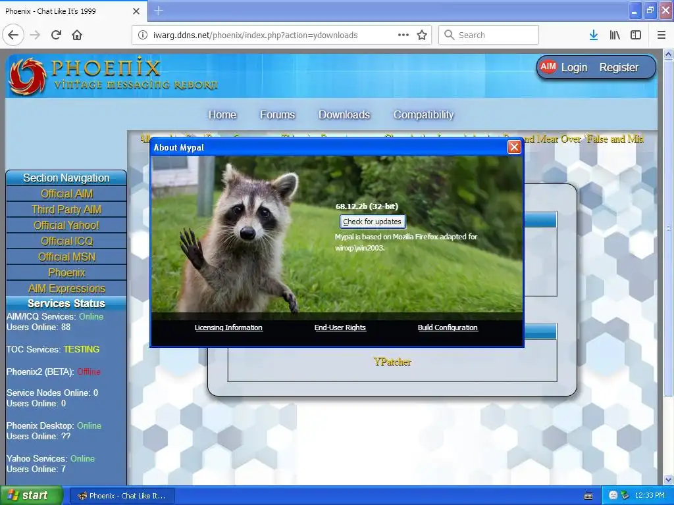Reload the page with refresh icon
Image resolution: width=674 pixels, height=505 pixels.
pyautogui.click(x=57, y=35)
